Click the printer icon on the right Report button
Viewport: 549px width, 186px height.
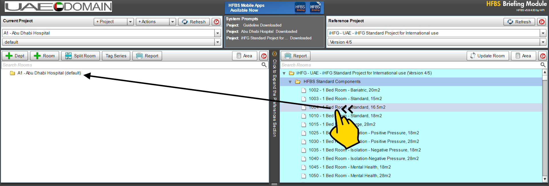pyautogui.click(x=288, y=56)
